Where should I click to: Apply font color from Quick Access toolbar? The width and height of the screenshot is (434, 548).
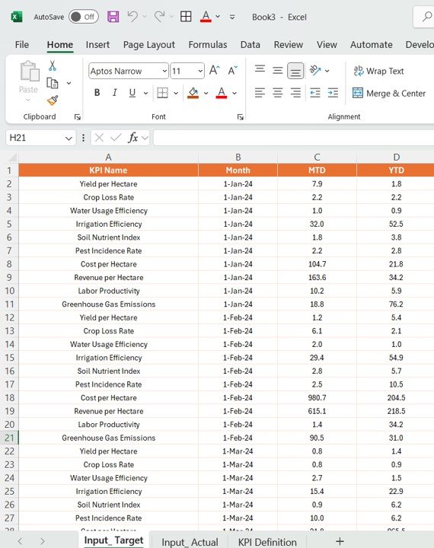click(206, 17)
